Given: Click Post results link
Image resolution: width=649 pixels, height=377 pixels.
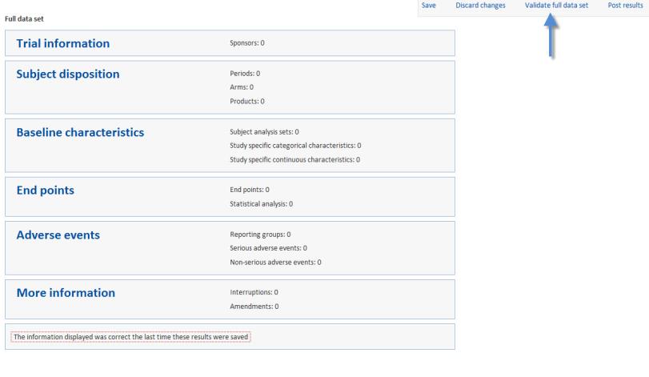Looking at the screenshot, I should point(625,6).
